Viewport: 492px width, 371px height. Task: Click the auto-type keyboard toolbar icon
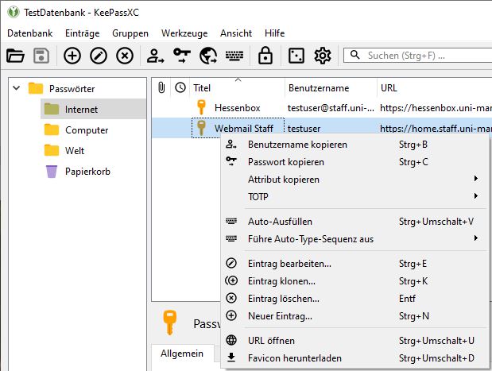[x=234, y=56]
